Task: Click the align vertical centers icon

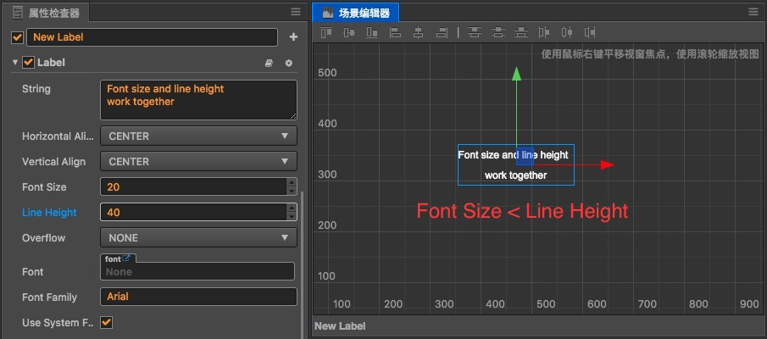Action: [349, 33]
